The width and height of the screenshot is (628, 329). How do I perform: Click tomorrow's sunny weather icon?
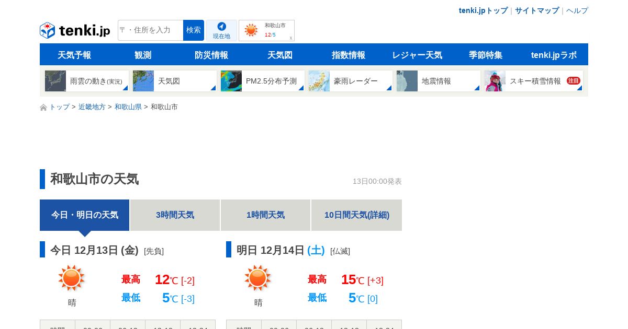tap(258, 278)
